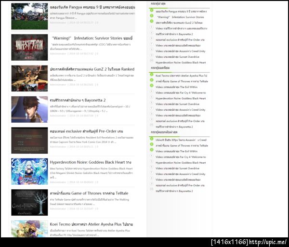
Task: Click Game of Thrones Telltale in the middle sidebar list
Action: click(x=182, y=81)
